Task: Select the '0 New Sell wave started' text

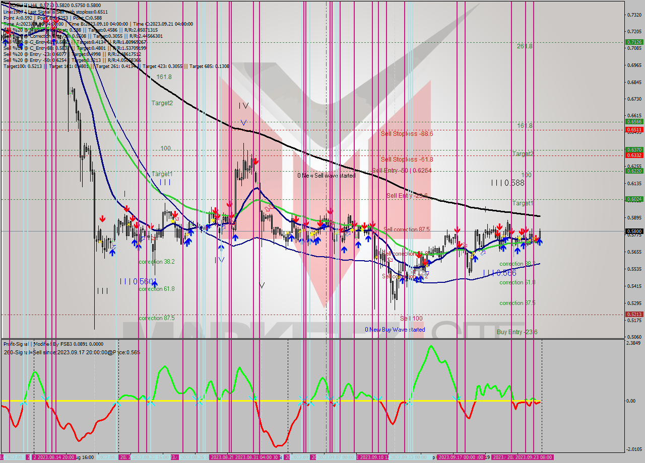Action: pos(326,176)
